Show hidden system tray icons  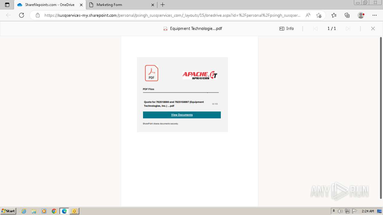coord(334,211)
